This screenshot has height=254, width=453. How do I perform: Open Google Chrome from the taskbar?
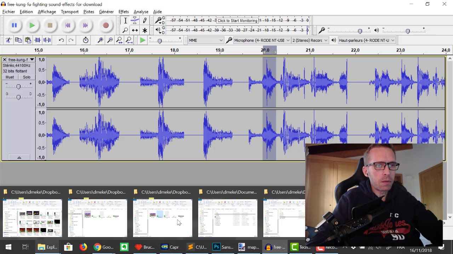(104, 247)
